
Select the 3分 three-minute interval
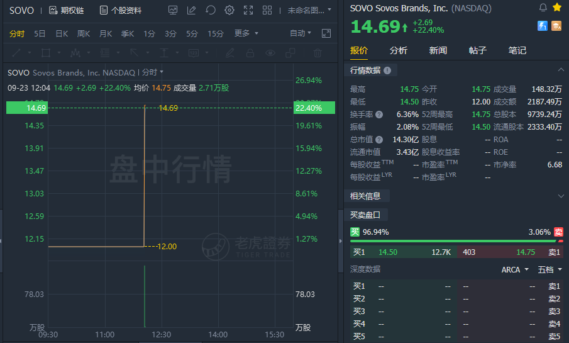pos(170,33)
